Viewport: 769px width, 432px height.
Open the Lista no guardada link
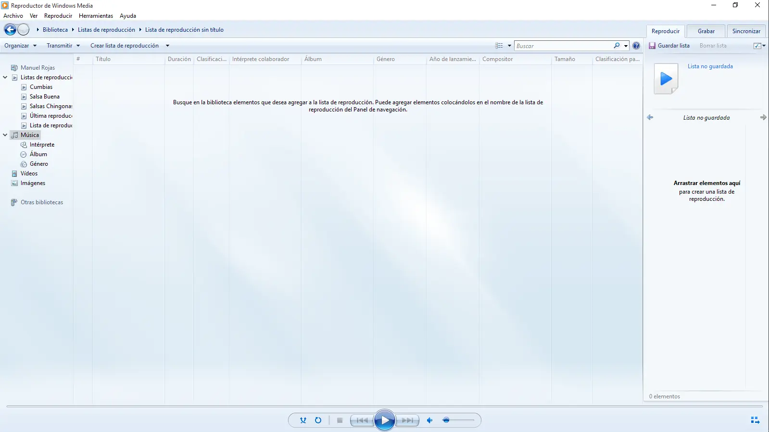tap(710, 66)
